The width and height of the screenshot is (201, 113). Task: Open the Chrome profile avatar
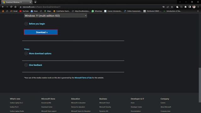[194, 7]
